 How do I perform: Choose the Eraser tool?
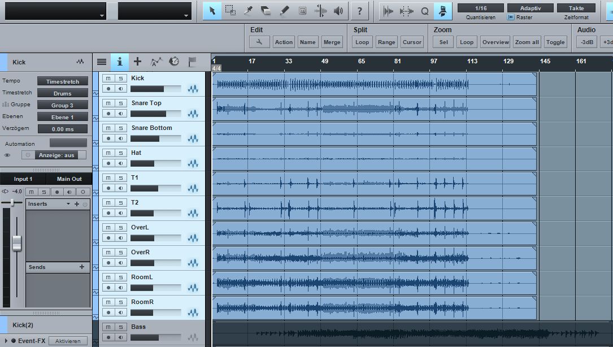click(x=266, y=11)
